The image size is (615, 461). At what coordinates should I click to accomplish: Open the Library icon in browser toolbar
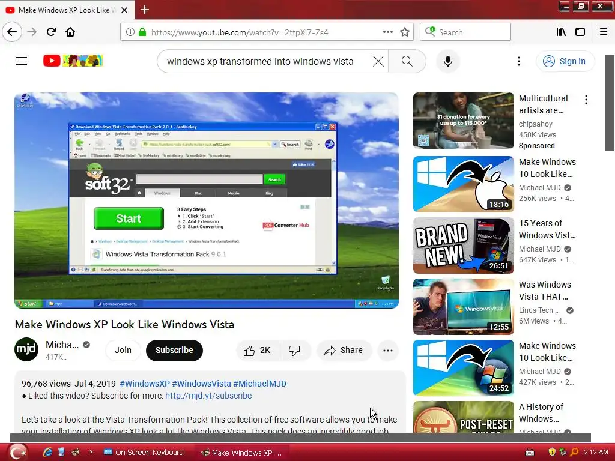point(562,32)
